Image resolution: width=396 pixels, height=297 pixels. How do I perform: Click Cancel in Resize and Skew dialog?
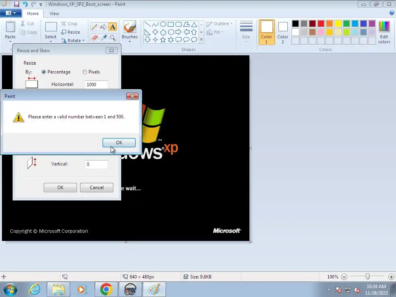pos(96,188)
